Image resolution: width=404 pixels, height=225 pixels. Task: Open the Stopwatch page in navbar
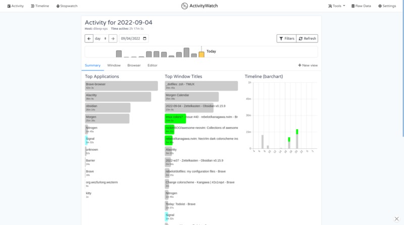click(67, 6)
